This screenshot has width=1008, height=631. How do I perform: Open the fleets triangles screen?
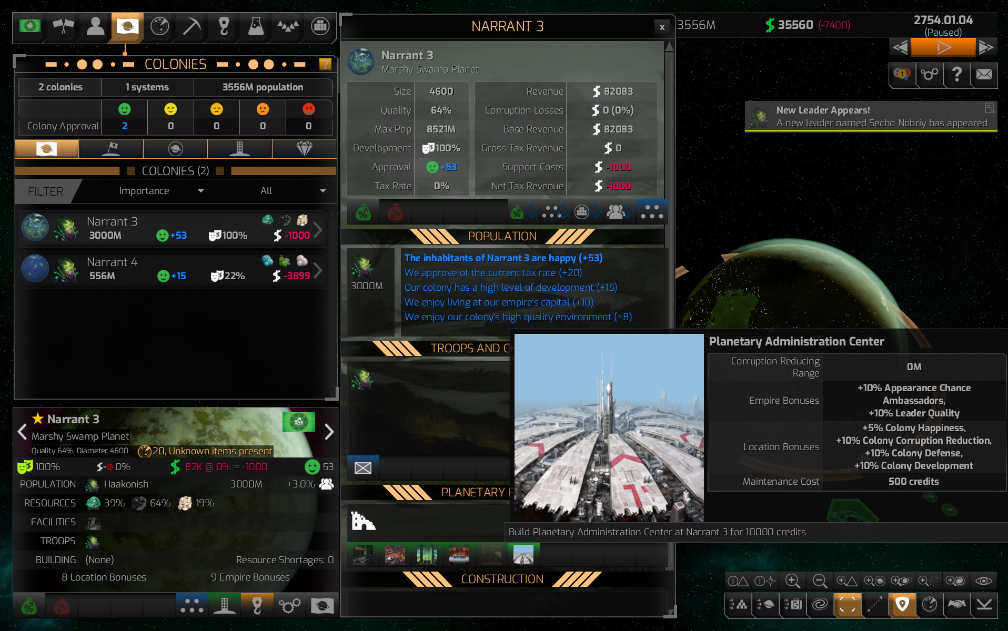[x=288, y=26]
